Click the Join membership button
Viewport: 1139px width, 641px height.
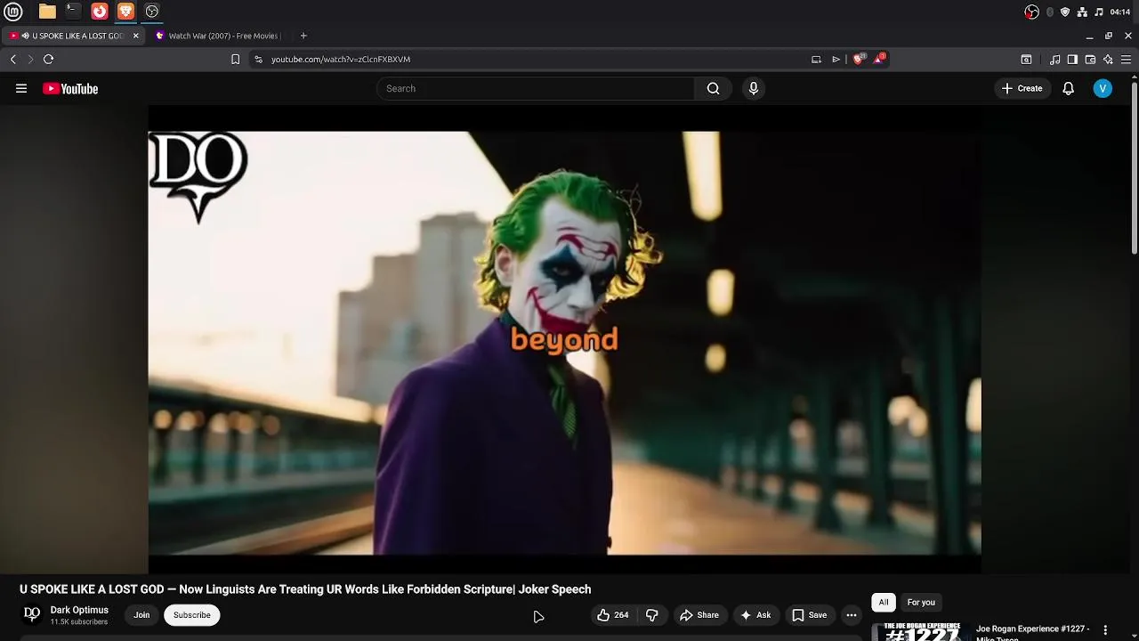tap(141, 615)
